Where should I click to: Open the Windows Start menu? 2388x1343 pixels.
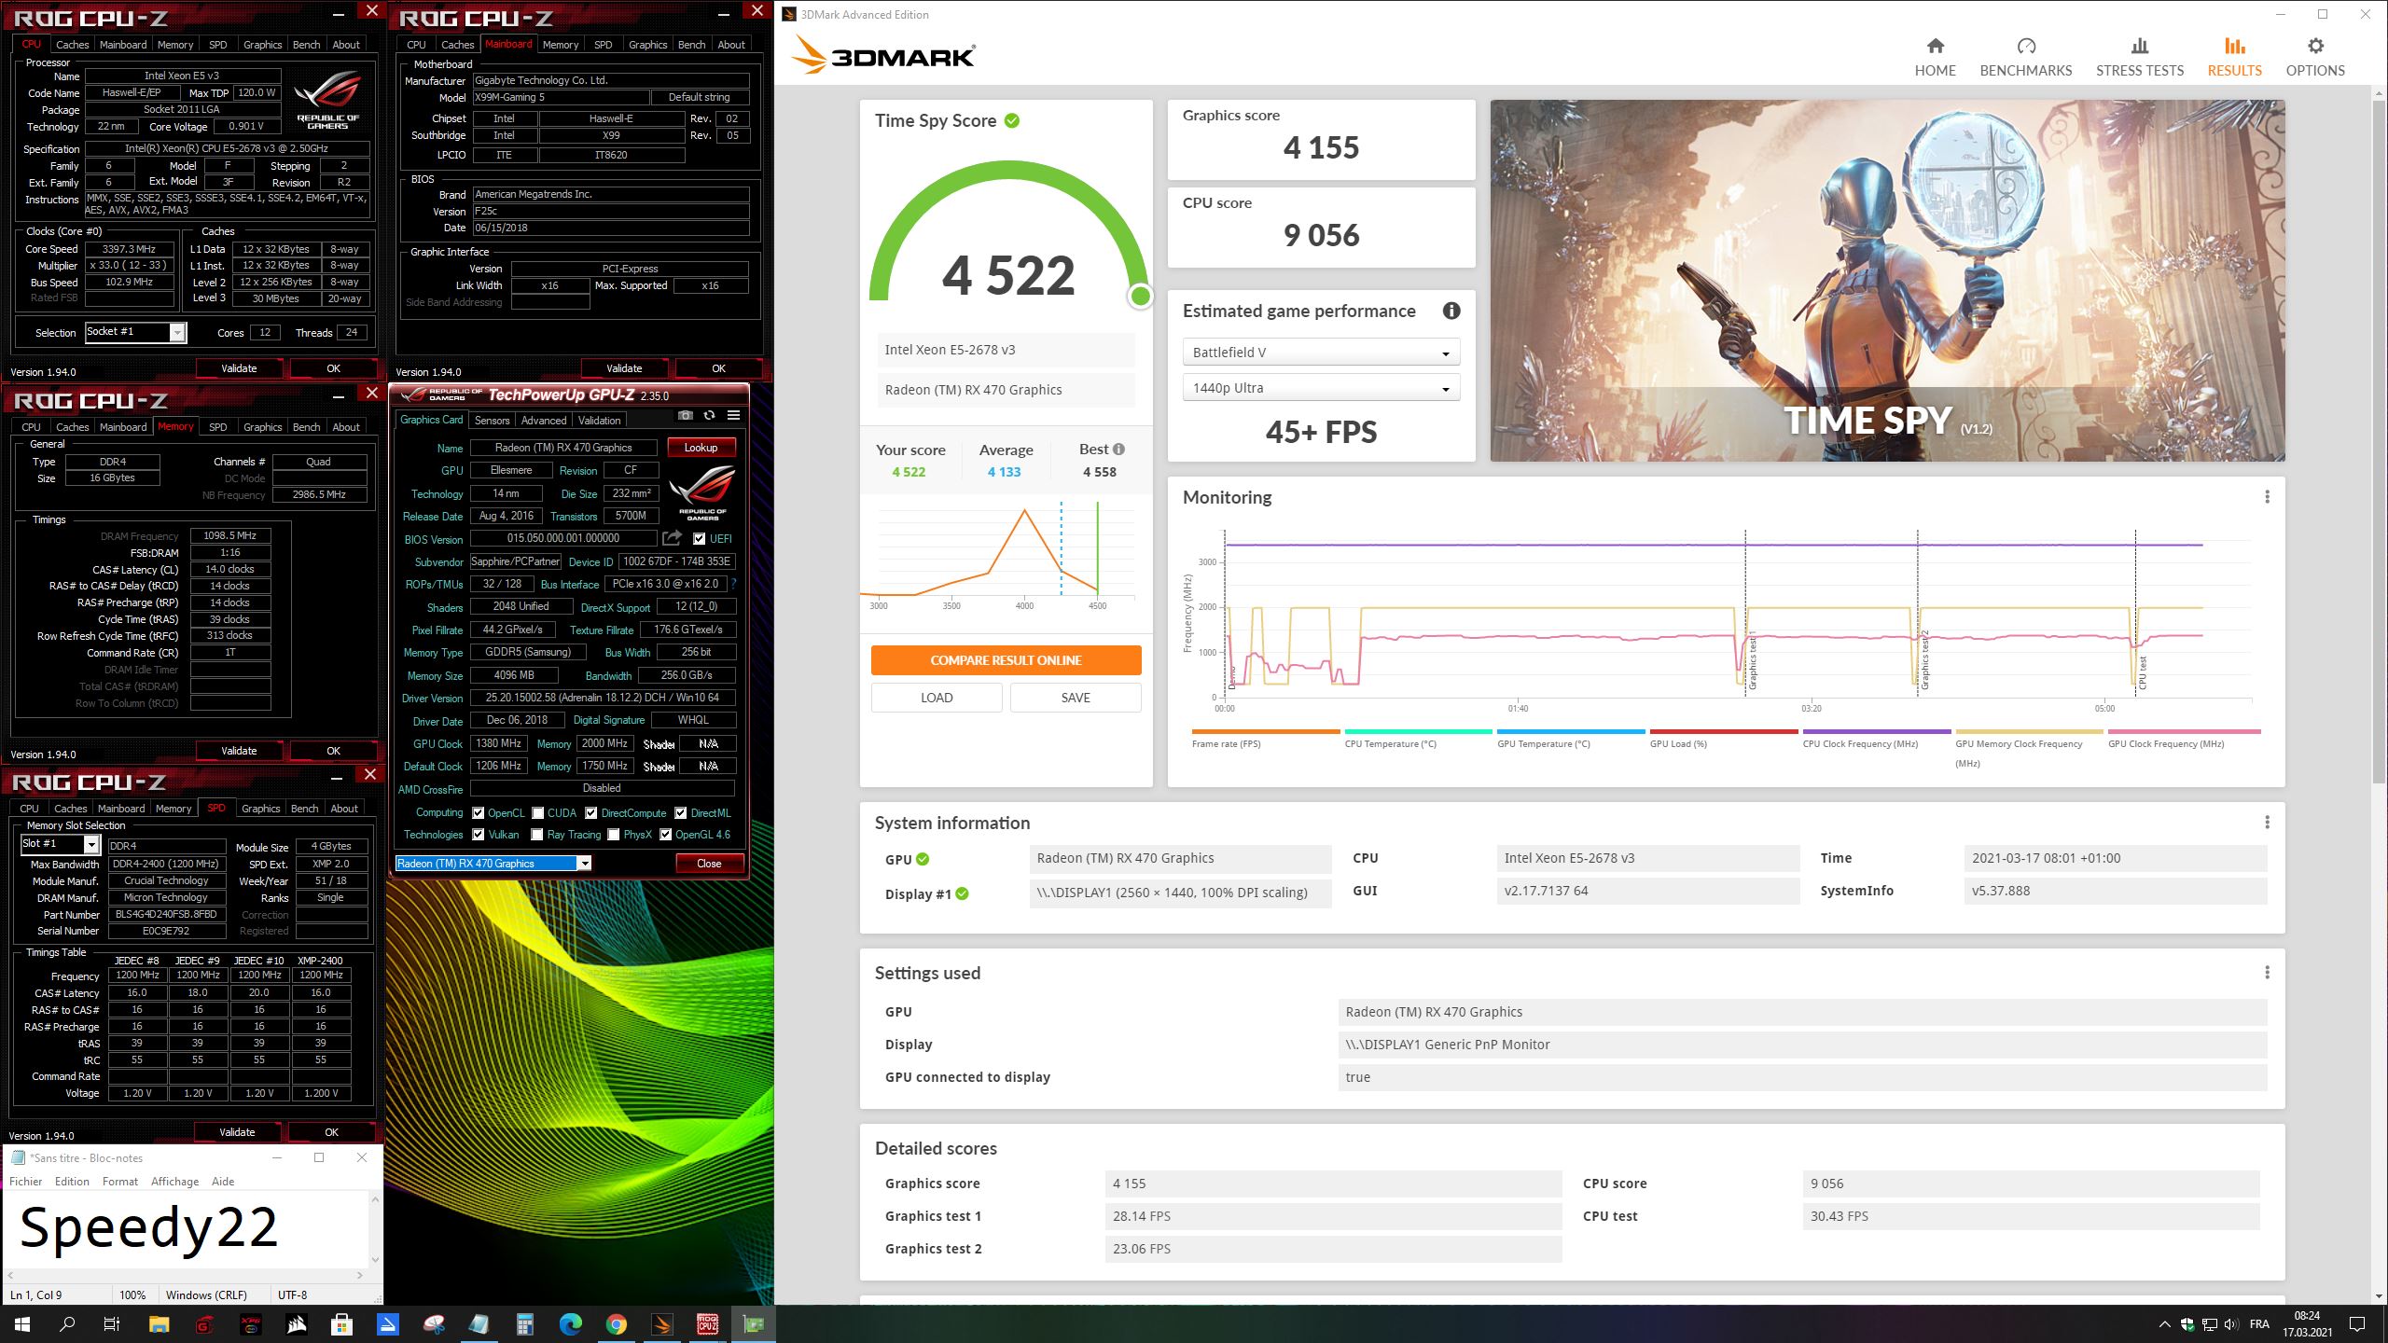point(21,1324)
